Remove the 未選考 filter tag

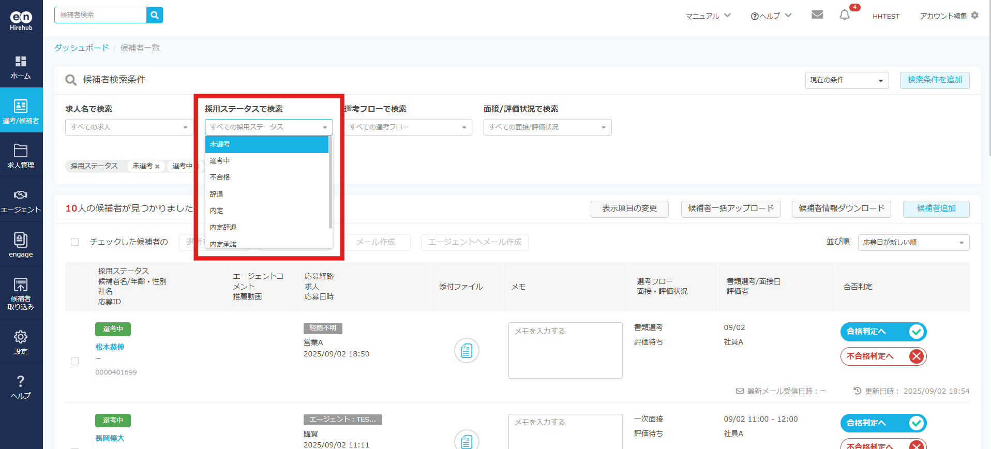click(x=157, y=167)
